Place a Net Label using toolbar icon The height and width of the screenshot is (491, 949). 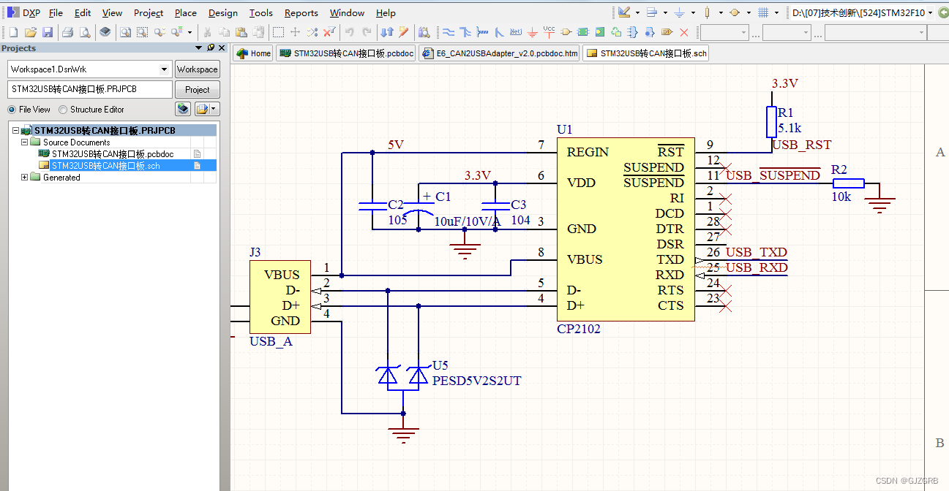pyautogui.click(x=517, y=31)
